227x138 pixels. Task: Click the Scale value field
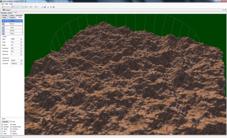coord(16,42)
